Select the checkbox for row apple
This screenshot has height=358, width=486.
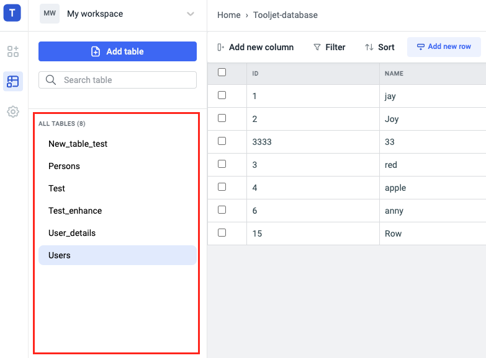[x=222, y=187]
